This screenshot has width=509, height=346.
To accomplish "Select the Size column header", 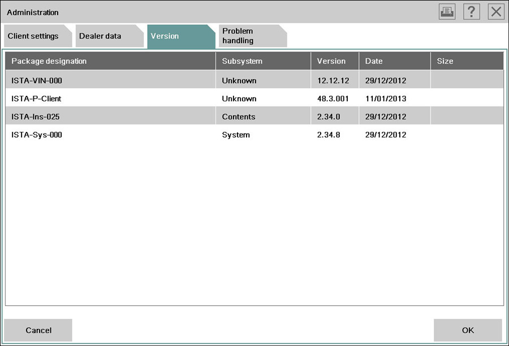I will click(x=467, y=61).
